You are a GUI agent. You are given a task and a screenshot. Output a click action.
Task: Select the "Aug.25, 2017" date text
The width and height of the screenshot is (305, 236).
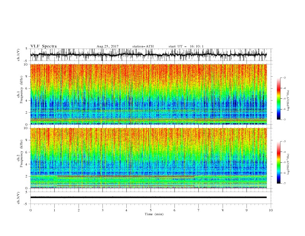tap(107, 46)
